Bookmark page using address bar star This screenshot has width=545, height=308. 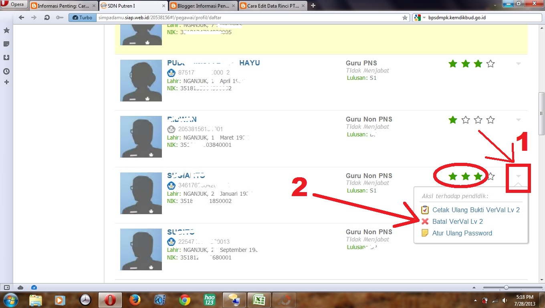405,18
